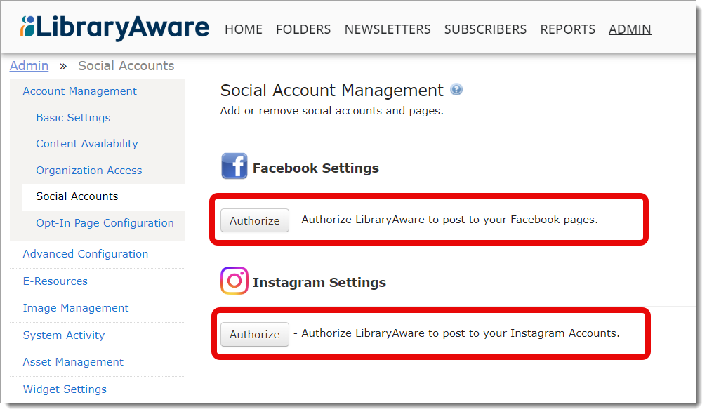Image resolution: width=707 pixels, height=414 pixels.
Task: Click the Instagram logo icon
Action: pos(234,281)
